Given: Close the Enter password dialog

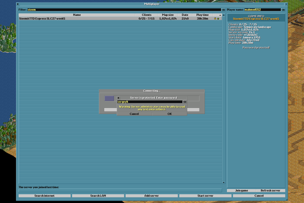Looking at the screenshot, I should (118, 98).
